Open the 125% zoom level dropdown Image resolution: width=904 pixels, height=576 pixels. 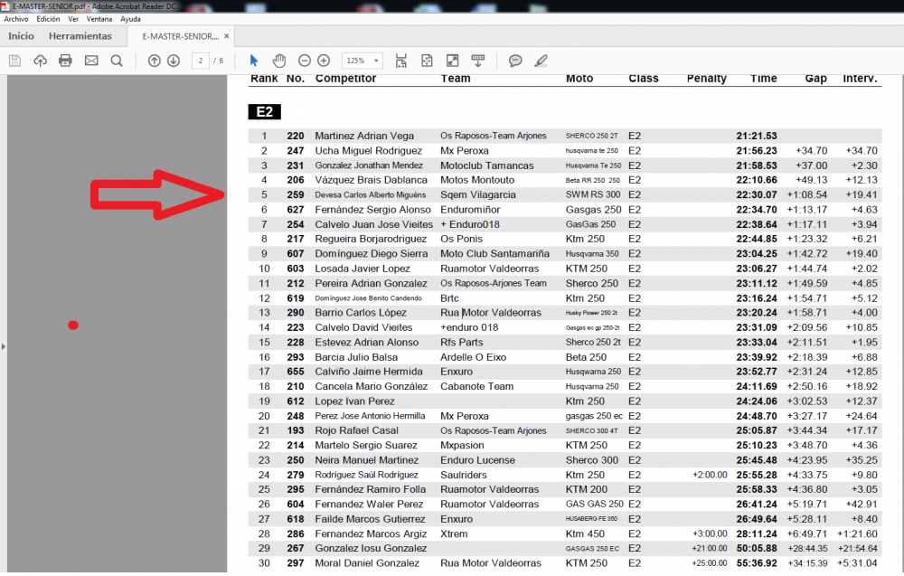[x=363, y=61]
